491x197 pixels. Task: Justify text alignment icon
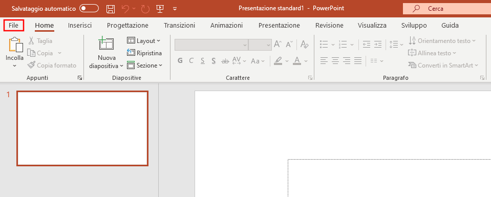pyautogui.click(x=358, y=60)
